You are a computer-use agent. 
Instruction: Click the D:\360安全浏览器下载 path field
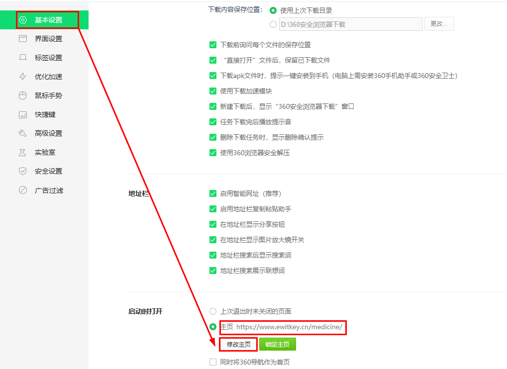(350, 24)
